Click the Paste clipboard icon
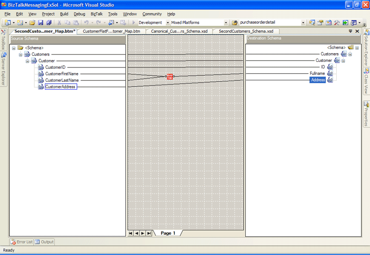370x255 pixels. point(76,23)
